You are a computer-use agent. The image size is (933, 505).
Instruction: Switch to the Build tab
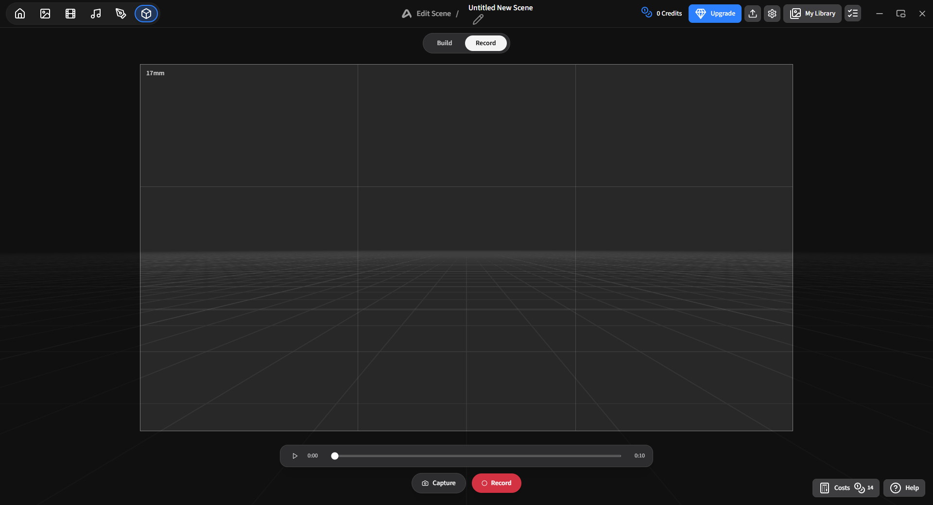point(444,43)
